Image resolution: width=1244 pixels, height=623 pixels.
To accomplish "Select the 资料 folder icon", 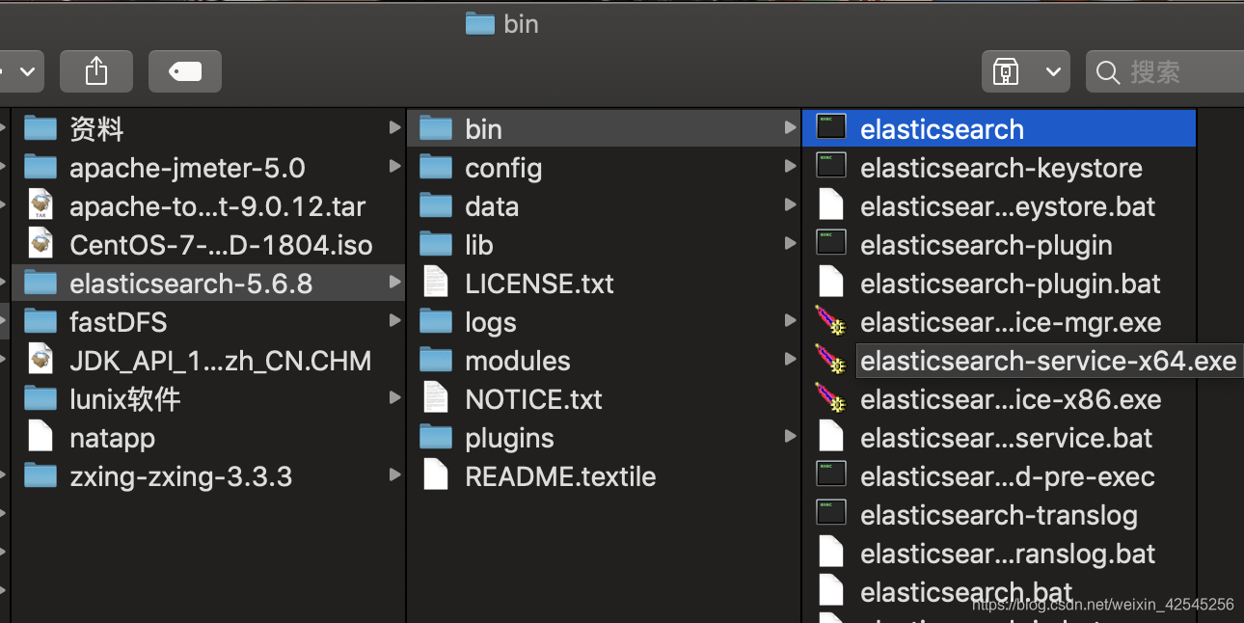I will 41,128.
